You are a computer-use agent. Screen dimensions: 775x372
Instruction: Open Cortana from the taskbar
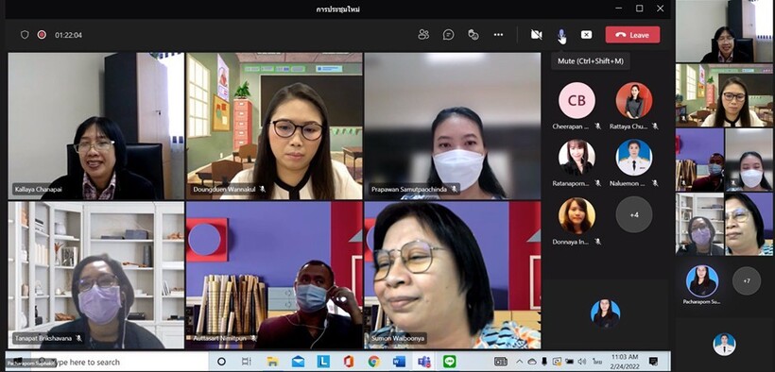pos(221,362)
